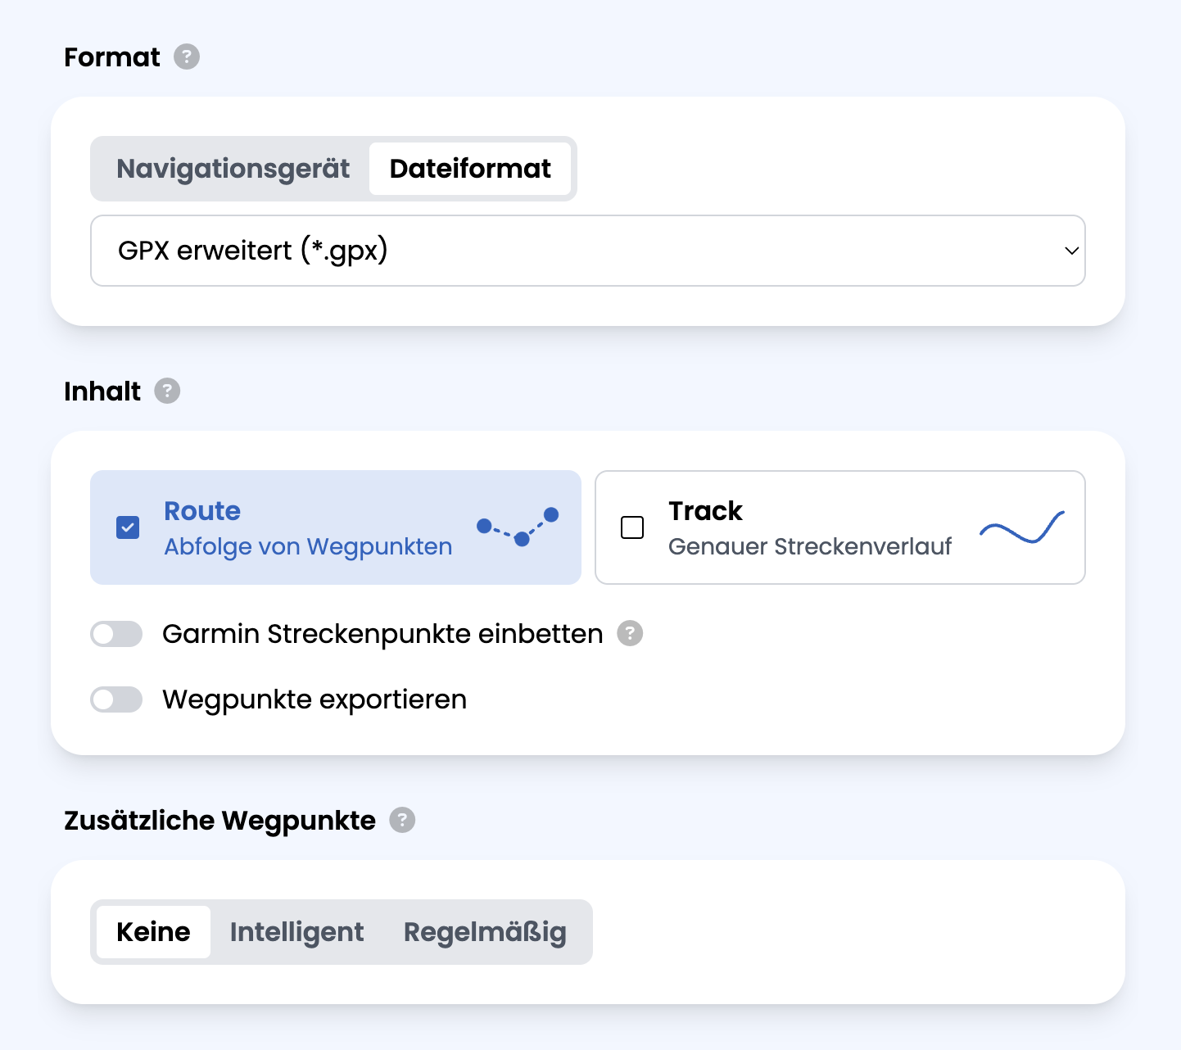
Task: Open help for Garmin Streckenpunkte einbetten
Action: pos(630,633)
